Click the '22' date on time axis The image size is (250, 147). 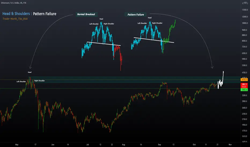[112, 145]
